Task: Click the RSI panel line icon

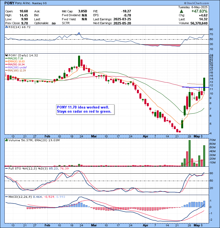Action: [x=6, y=27]
